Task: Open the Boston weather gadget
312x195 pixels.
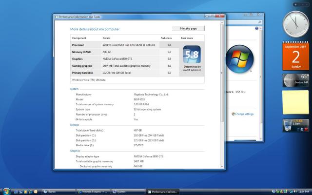Action: point(296,80)
